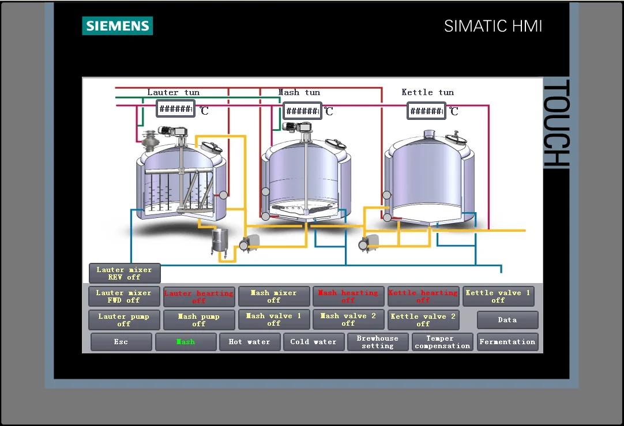This screenshot has width=624, height=426.
Task: Select the lid icon on the Mash tun
Action: (x=336, y=144)
